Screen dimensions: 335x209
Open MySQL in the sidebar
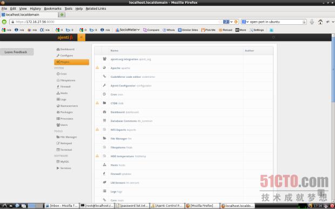tap(63, 162)
